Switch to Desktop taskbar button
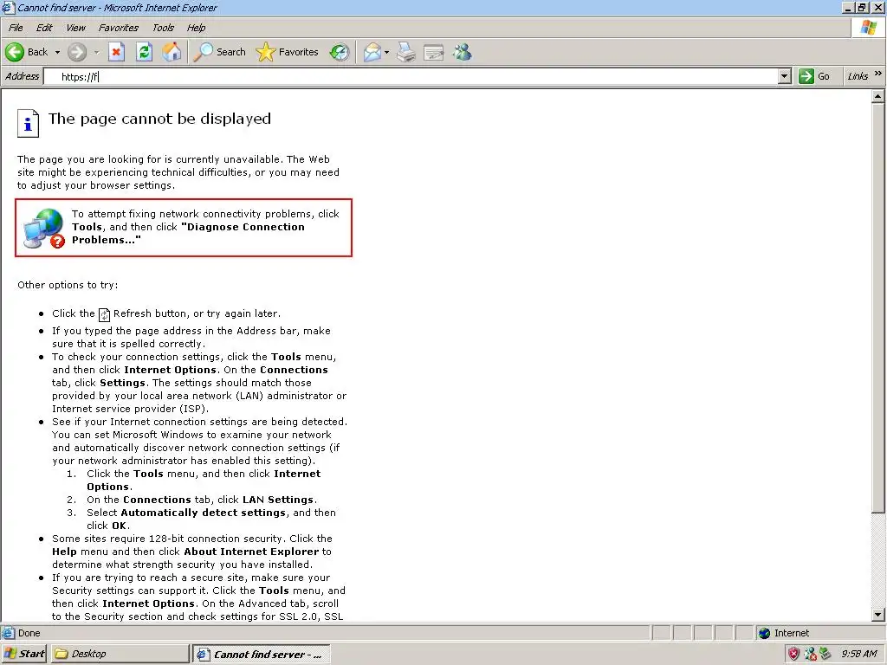 120,654
